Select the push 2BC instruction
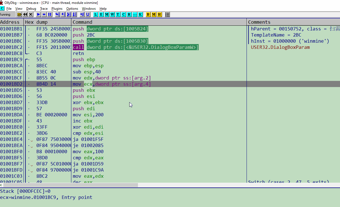340x207 pixels. (x=84, y=35)
